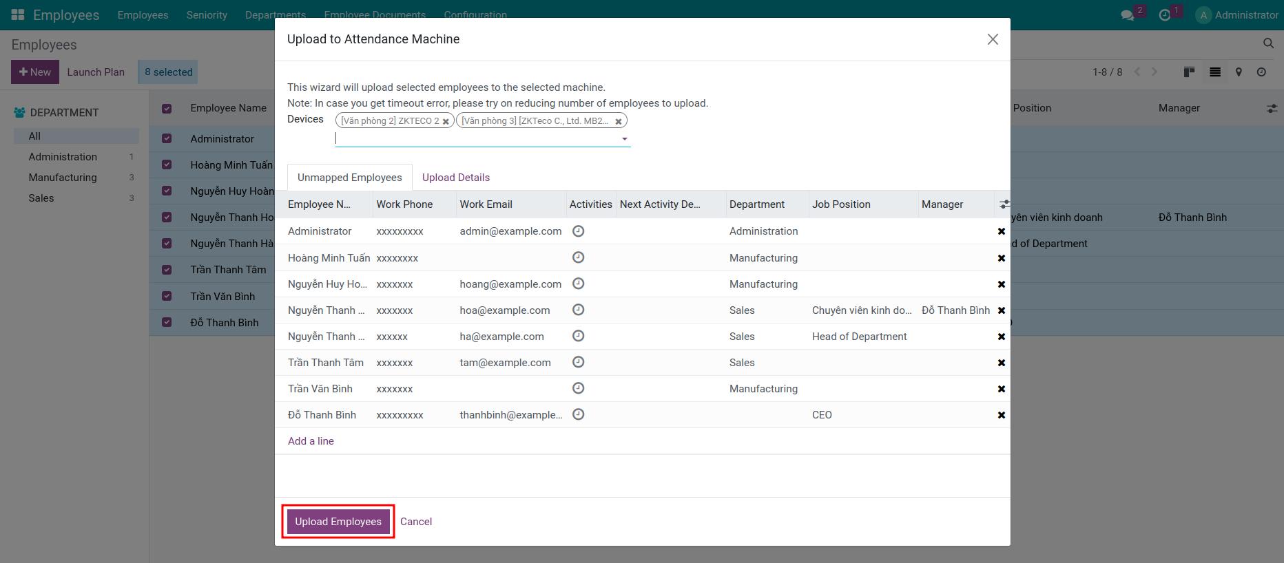Viewport: 1284px width, 563px height.
Task: Toggle the select-all employees header checkbox
Action: [167, 108]
